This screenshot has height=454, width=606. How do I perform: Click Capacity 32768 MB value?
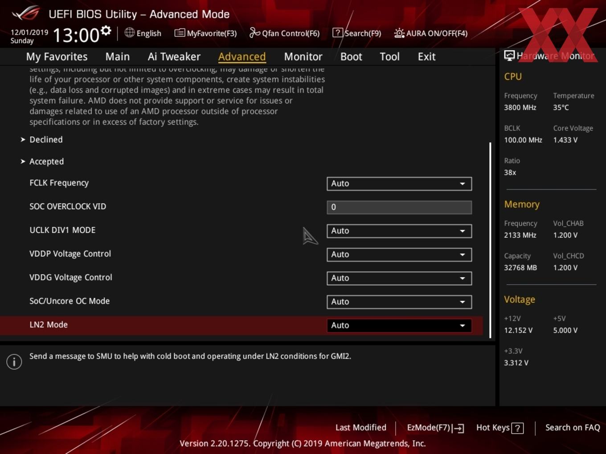pyautogui.click(x=520, y=268)
